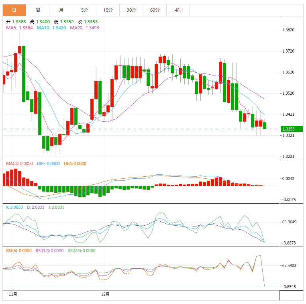Viewport: 306px width, 304px height.
Task: Open the 4时 timeframe tab
Action: pyautogui.click(x=178, y=10)
